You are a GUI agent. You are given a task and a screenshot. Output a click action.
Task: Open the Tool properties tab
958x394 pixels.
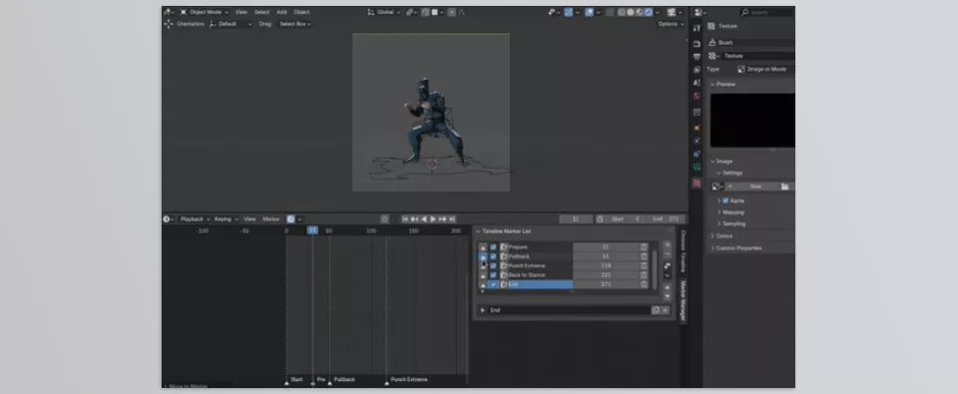(697, 28)
